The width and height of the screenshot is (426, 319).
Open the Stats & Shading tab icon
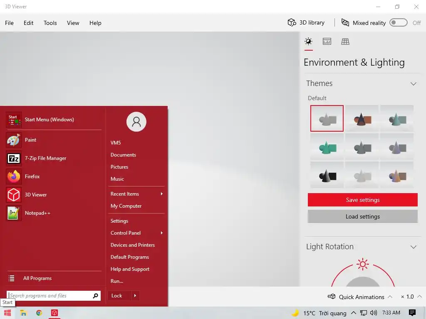[327, 42]
